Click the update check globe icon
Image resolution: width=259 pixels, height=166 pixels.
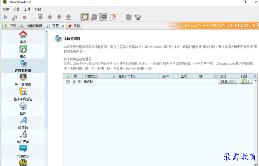pos(138,17)
